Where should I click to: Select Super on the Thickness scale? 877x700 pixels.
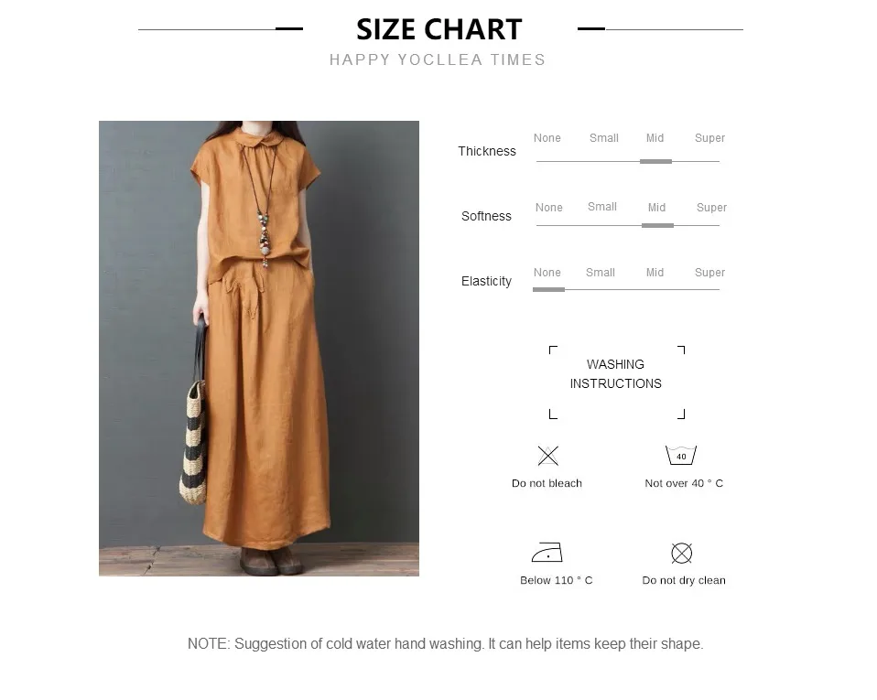coord(709,138)
